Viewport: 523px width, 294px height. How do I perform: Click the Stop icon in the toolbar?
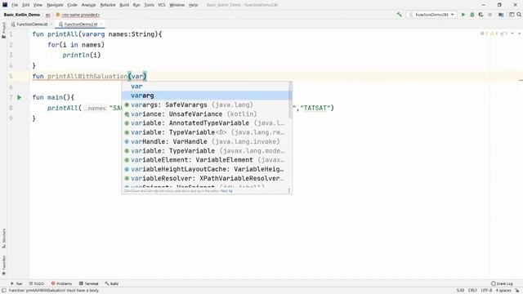[490, 15]
